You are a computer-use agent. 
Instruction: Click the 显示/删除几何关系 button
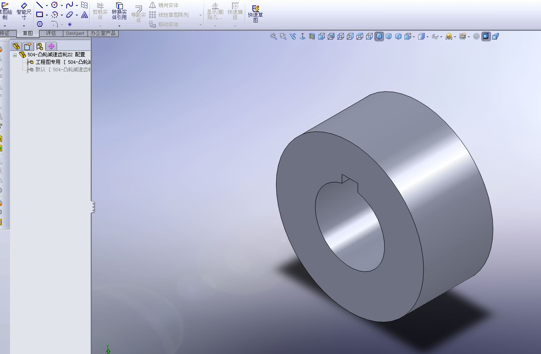click(215, 11)
